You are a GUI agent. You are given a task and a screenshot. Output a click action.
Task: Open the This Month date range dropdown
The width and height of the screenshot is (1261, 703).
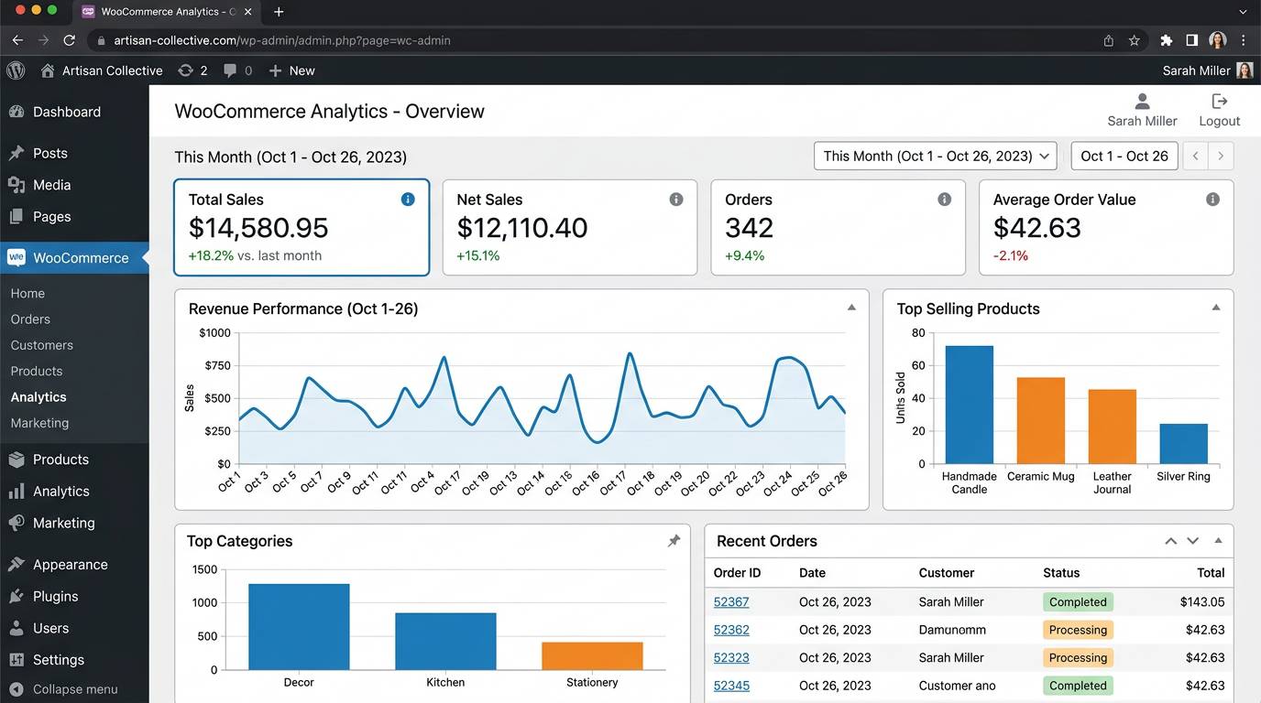pyautogui.click(x=935, y=157)
